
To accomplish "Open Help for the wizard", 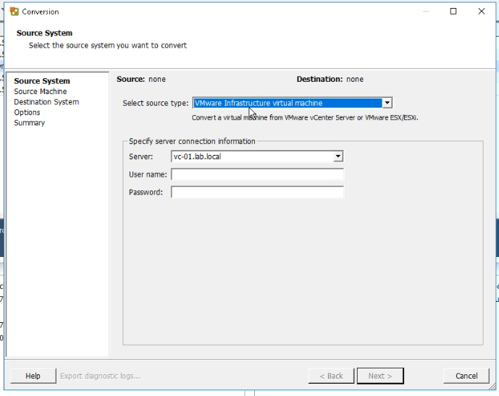I will (33, 376).
